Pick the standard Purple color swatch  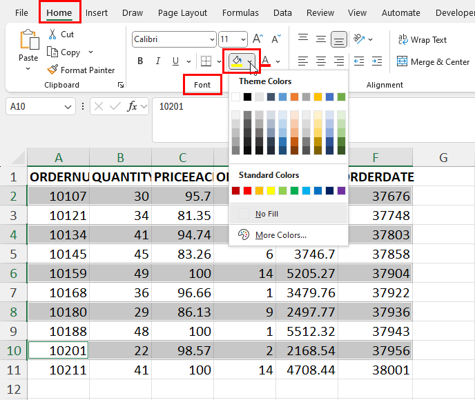point(341,190)
